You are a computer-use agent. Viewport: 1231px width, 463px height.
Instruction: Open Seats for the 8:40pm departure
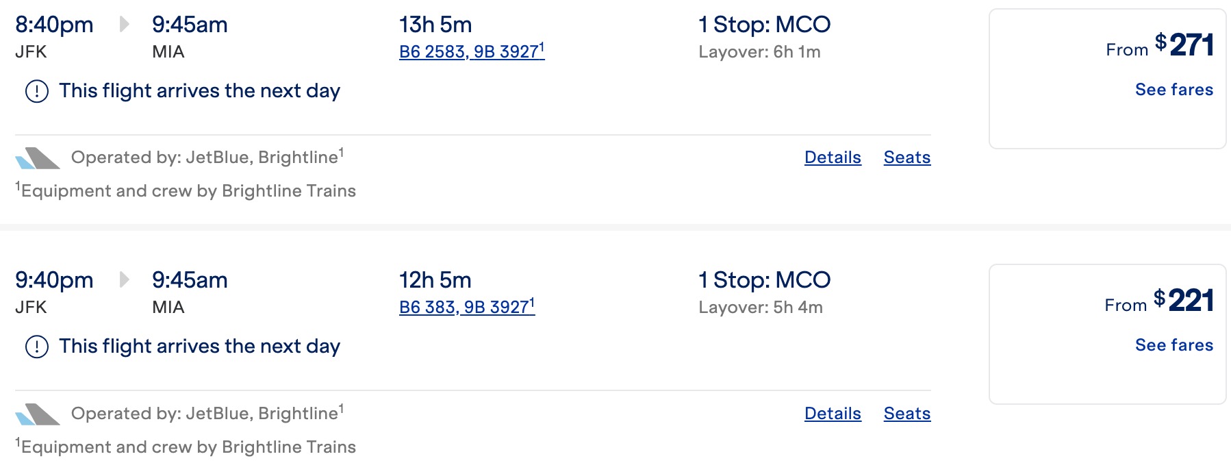[x=907, y=158]
